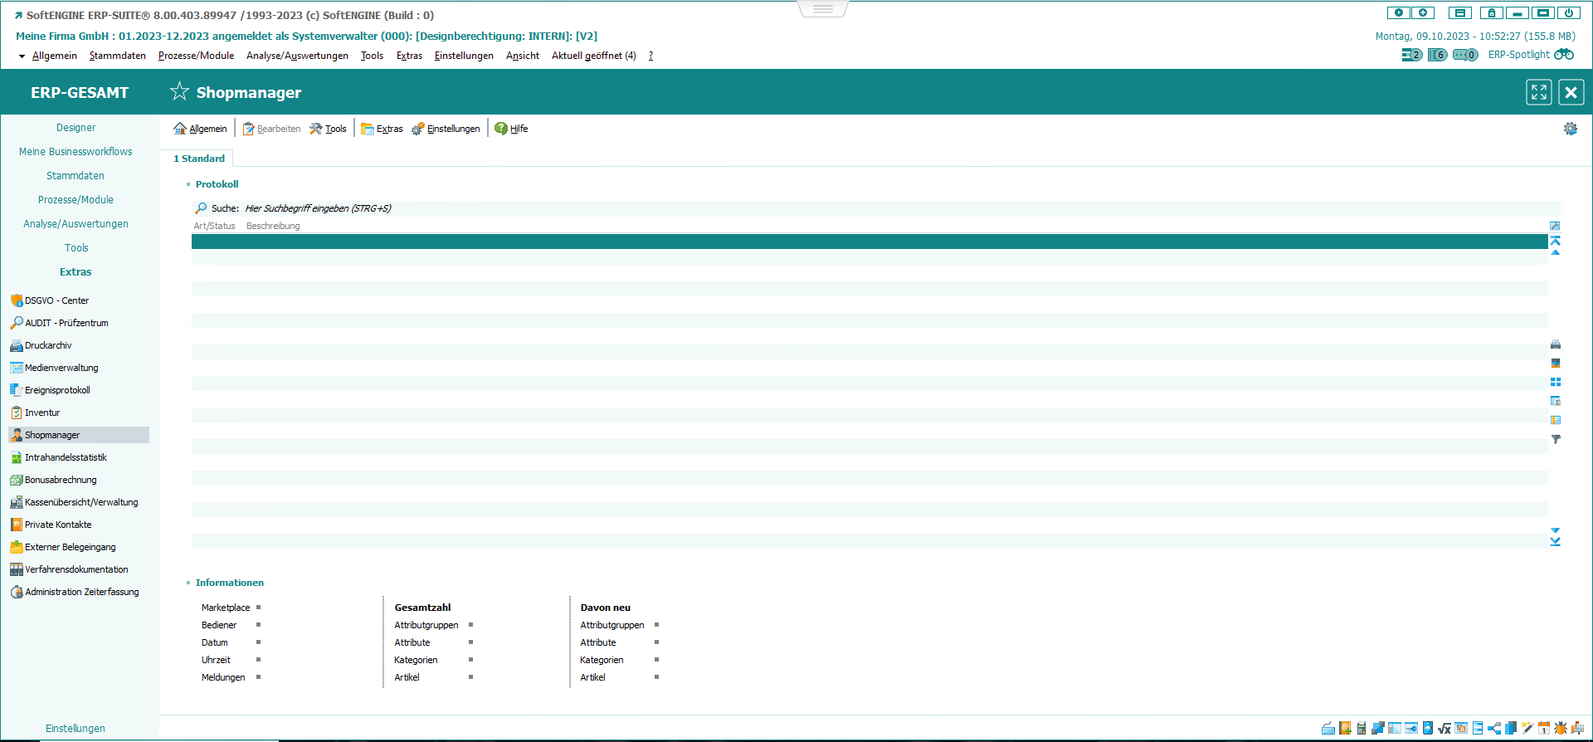Open the badge counter showing 6
1593x742 pixels.
[x=1438, y=55]
